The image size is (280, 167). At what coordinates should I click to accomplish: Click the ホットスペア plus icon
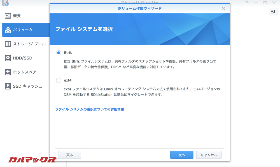8,72
